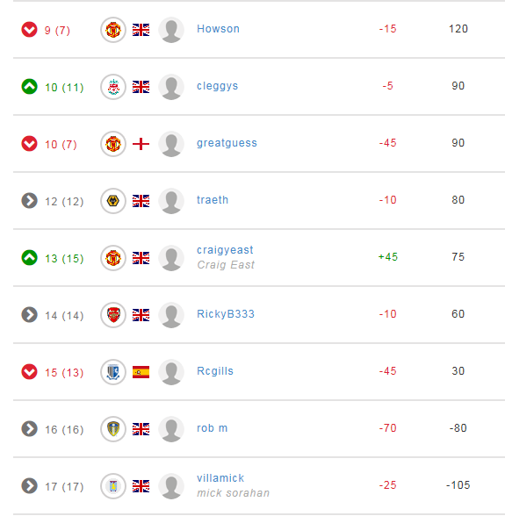Click the UK flag next to traeth
This screenshot has height=516, width=505.
click(x=141, y=201)
